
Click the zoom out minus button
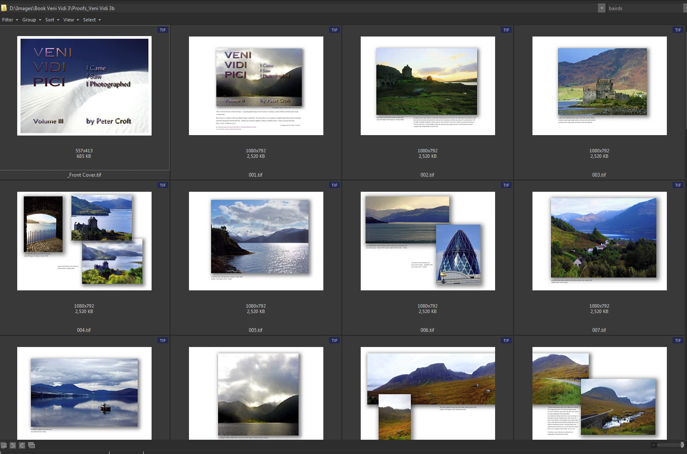coord(653,445)
